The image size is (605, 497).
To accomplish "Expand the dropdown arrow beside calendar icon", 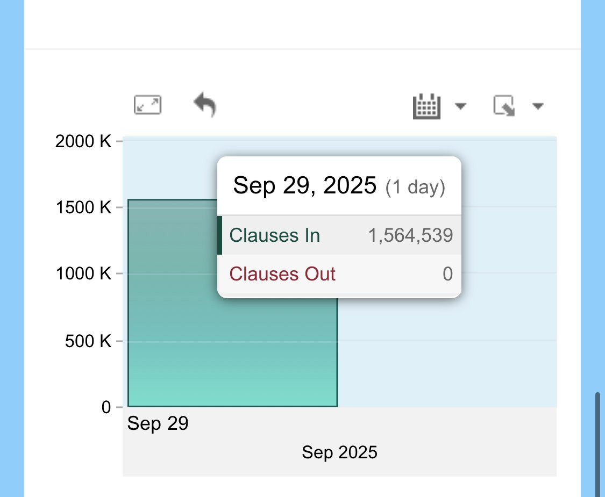I will point(460,106).
